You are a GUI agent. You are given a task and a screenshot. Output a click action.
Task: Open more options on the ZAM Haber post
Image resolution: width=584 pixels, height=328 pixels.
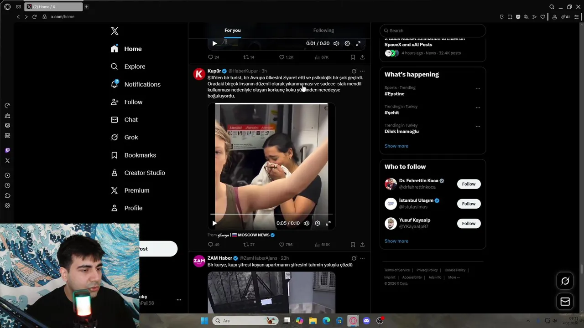tap(362, 258)
